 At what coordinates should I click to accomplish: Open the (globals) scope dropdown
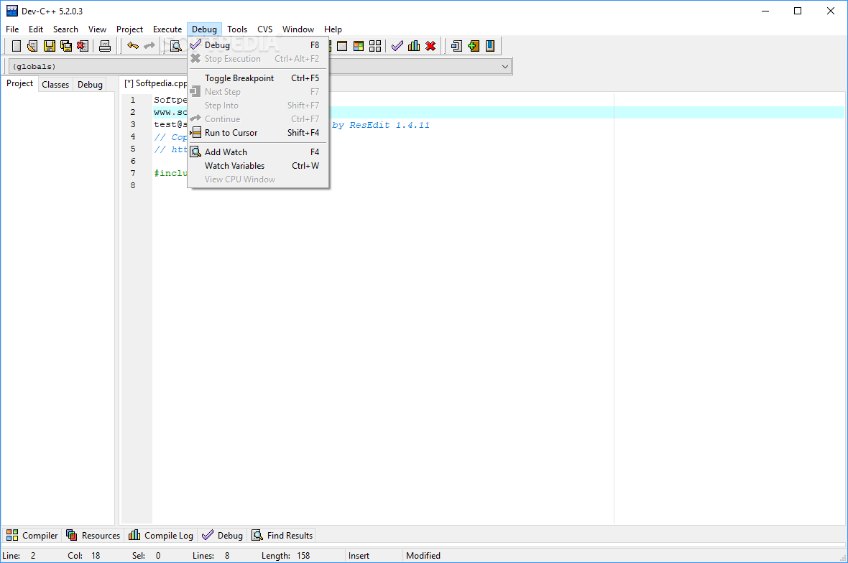click(x=259, y=67)
